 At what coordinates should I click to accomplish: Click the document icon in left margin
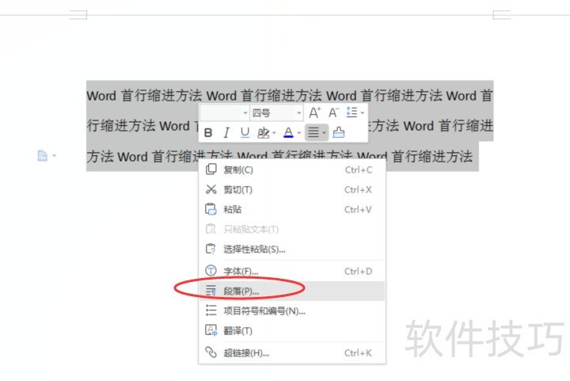pyautogui.click(x=42, y=155)
